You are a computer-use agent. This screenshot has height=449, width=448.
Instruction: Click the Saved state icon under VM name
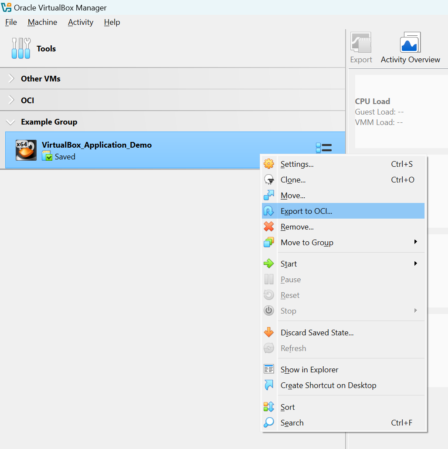(x=47, y=156)
